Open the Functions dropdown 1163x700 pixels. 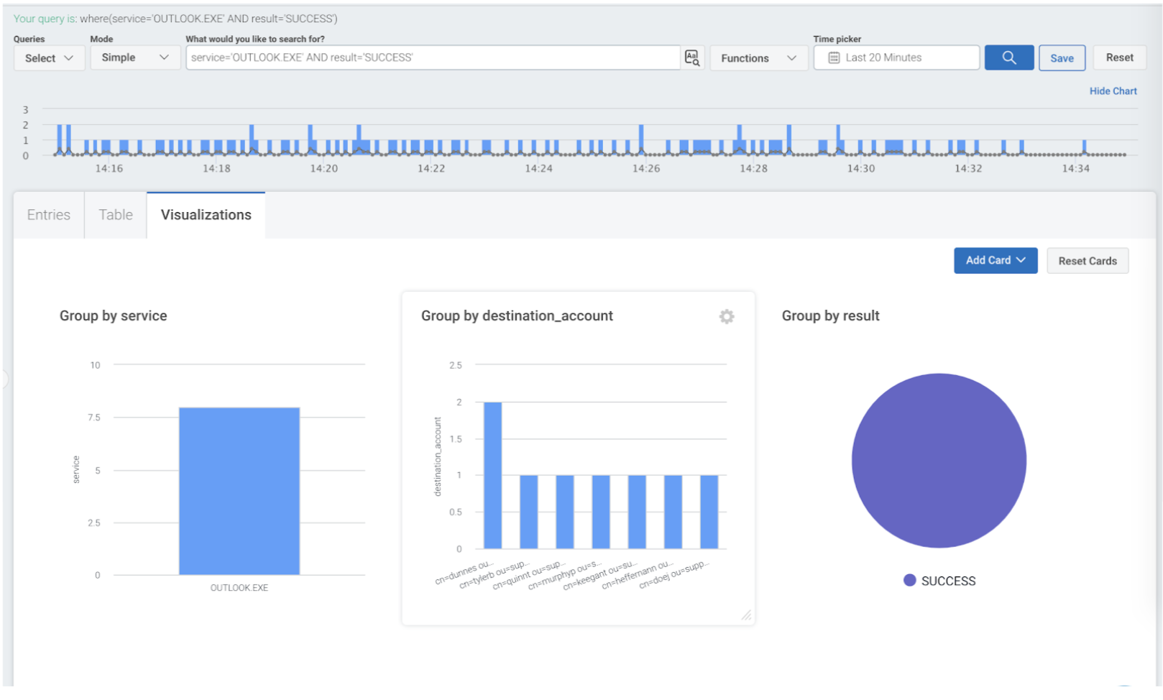(x=758, y=58)
